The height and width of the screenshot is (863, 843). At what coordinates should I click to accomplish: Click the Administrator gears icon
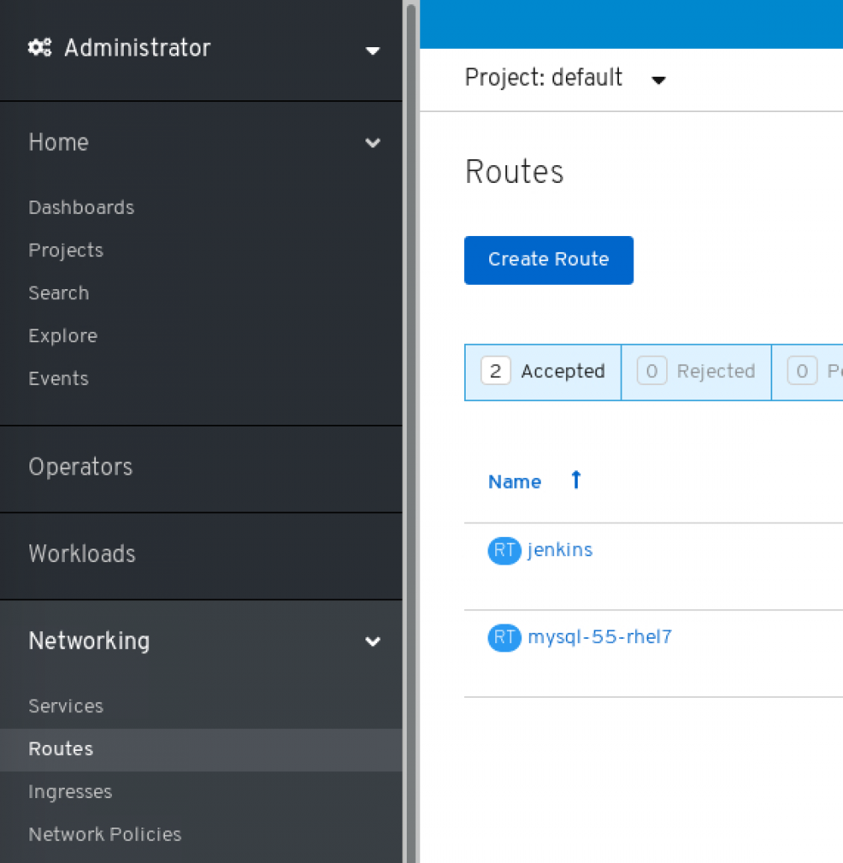(x=40, y=48)
